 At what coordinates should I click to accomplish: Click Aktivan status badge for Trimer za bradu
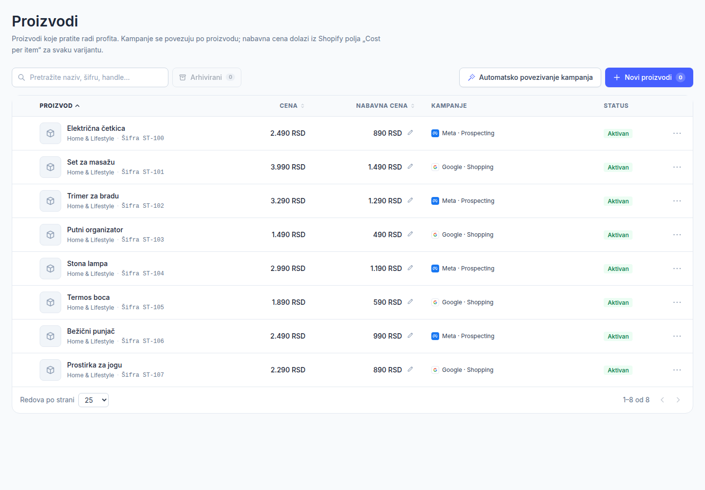click(x=618, y=201)
